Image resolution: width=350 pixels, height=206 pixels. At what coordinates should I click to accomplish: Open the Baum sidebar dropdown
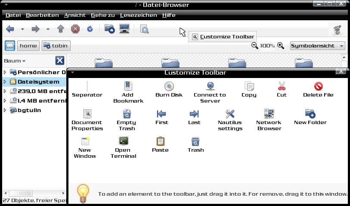click(x=15, y=61)
